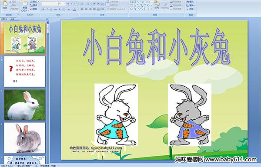Expand the Select dropdown in Editing group
The image size is (261, 167).
point(191,9)
